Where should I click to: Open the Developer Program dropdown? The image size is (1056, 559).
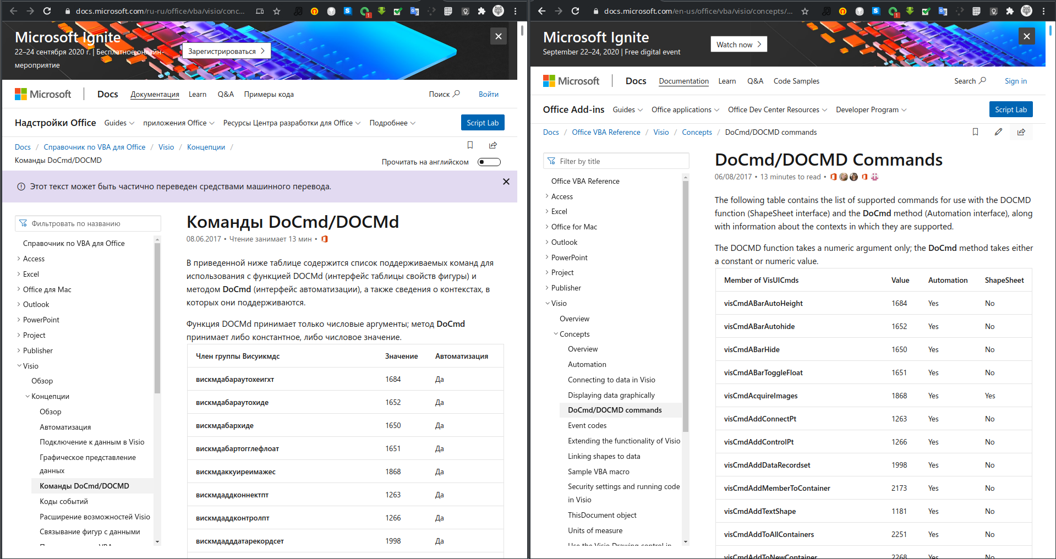tap(871, 109)
